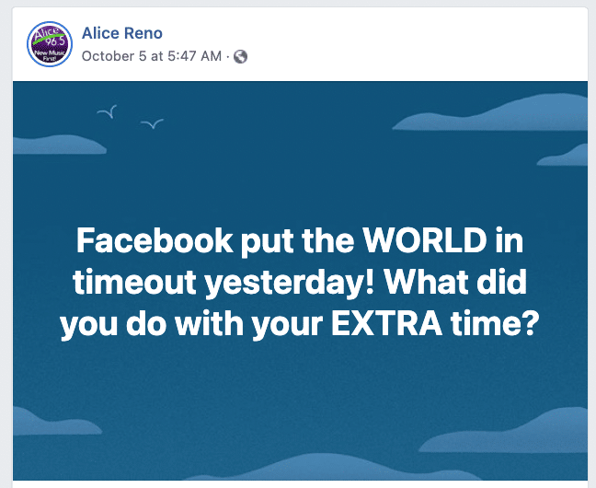
Task: Click the public globe privacy icon
Action: (x=240, y=56)
